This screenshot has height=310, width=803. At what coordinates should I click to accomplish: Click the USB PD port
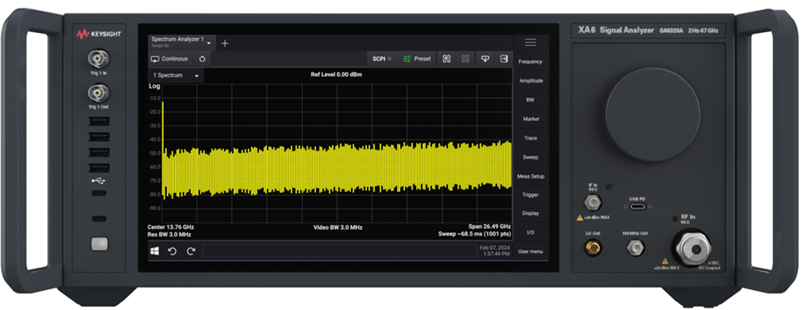[639, 207]
